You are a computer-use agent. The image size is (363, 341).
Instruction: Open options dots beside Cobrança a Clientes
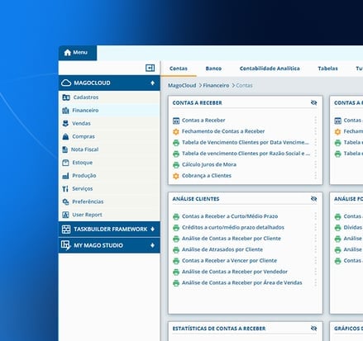coord(315,176)
